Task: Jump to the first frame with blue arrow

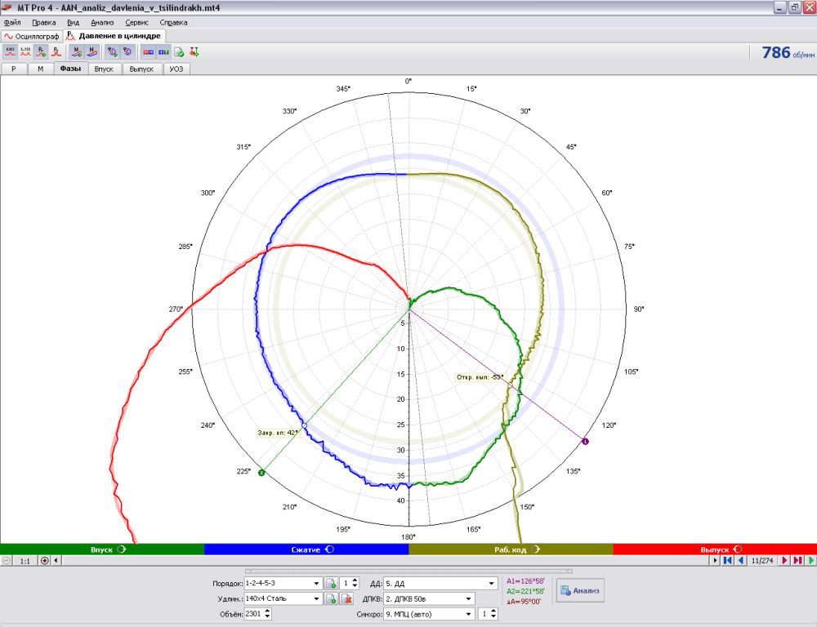Action: click(727, 561)
